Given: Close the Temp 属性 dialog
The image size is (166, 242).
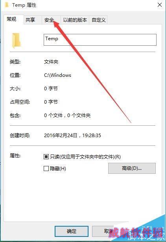Looking at the screenshot, I should click(x=160, y=5).
